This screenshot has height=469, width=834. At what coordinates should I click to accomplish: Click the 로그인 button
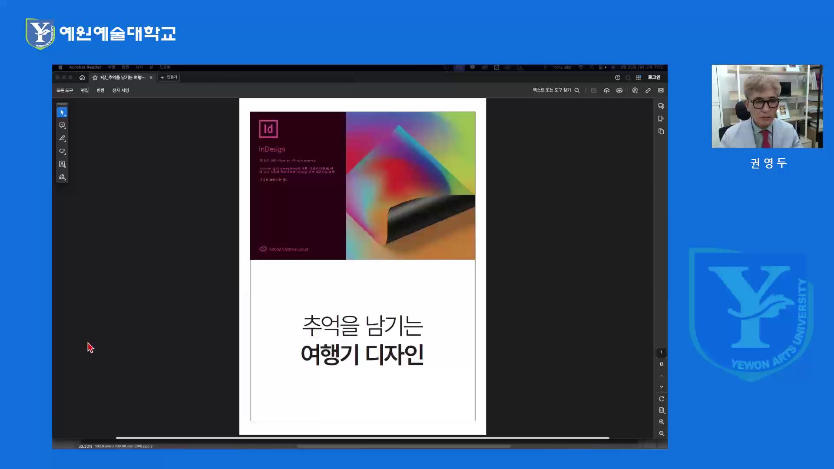point(654,77)
